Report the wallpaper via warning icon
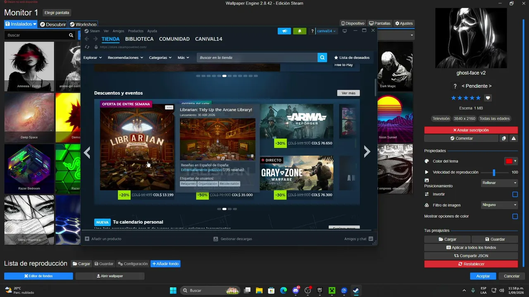This screenshot has width=529, height=297. (x=513, y=139)
